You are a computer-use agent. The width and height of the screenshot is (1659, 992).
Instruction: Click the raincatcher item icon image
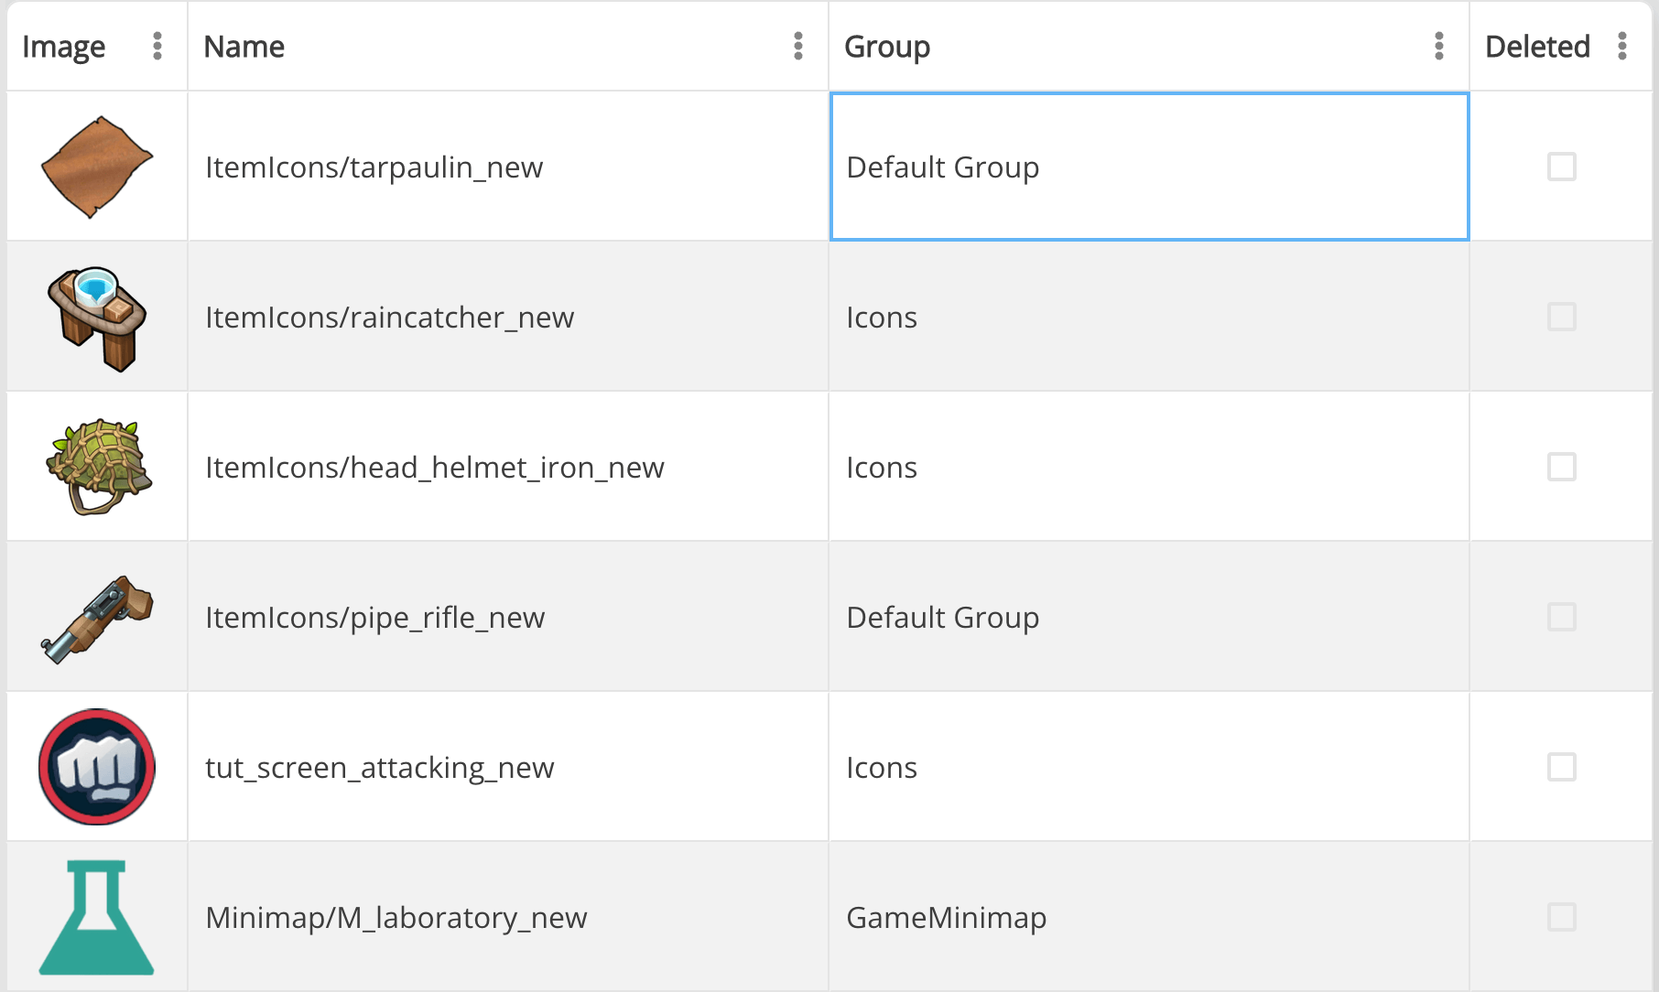pyautogui.click(x=97, y=318)
